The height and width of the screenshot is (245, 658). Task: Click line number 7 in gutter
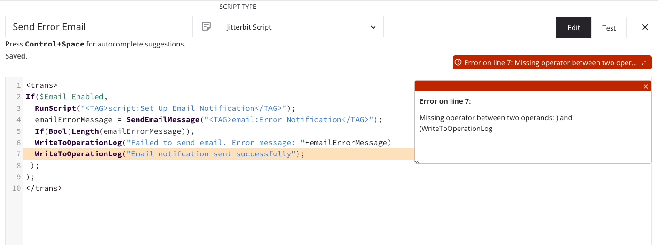(x=18, y=154)
